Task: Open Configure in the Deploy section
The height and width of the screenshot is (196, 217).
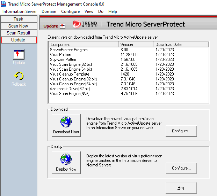Action: point(181,168)
